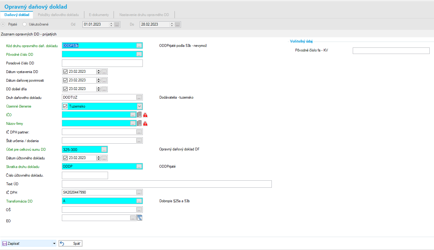Click stepper arrows of Dátum daňovej povinnosti
The image size is (434, 250).
[x=98, y=80]
